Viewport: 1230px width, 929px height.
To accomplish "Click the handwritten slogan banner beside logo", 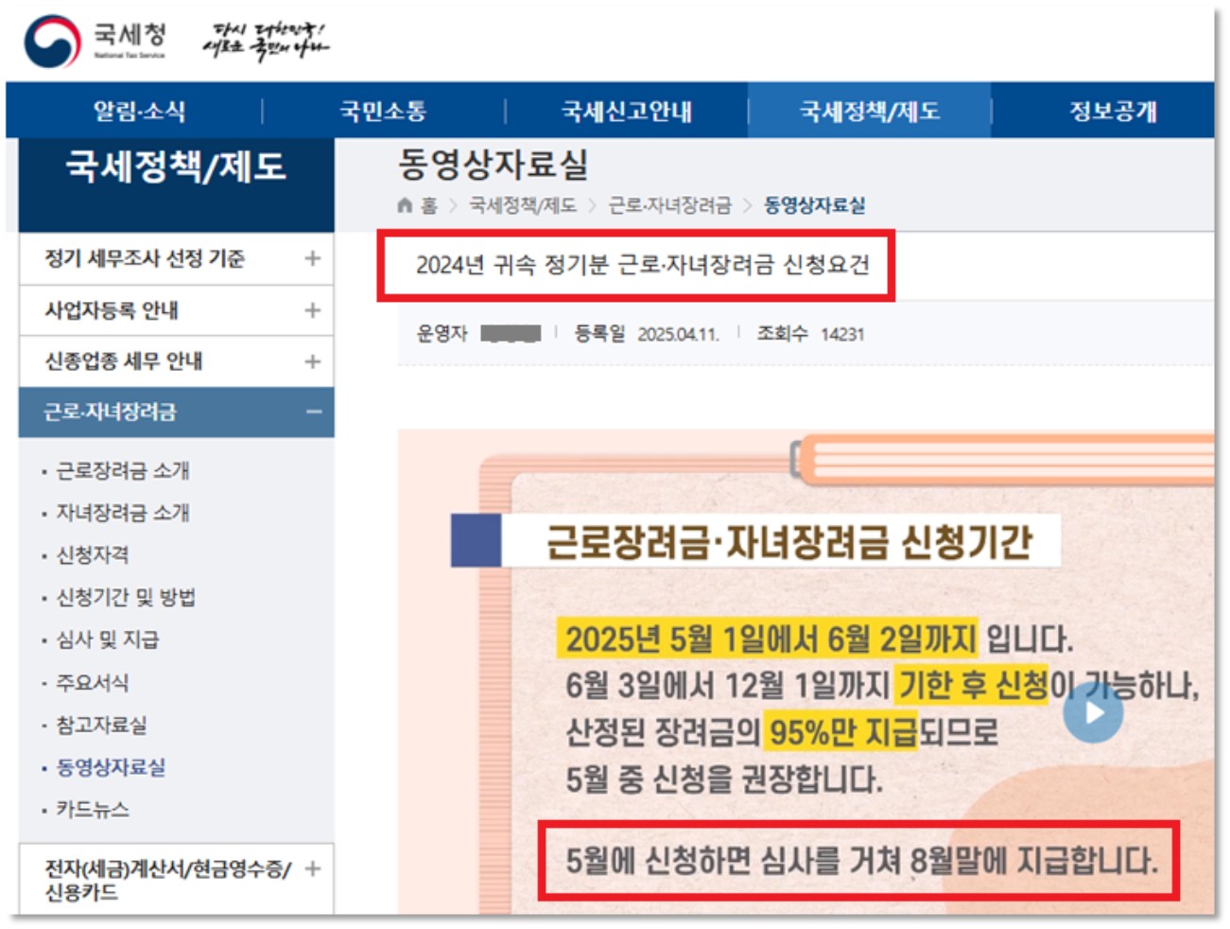I will click(266, 42).
